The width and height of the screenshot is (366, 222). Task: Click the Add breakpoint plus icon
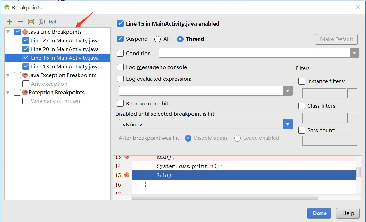pos(9,21)
